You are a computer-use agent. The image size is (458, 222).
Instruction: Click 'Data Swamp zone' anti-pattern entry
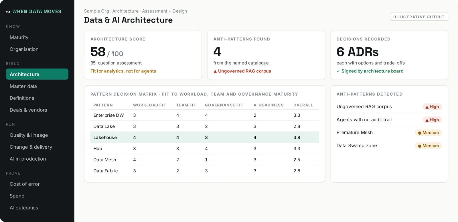(x=357, y=146)
